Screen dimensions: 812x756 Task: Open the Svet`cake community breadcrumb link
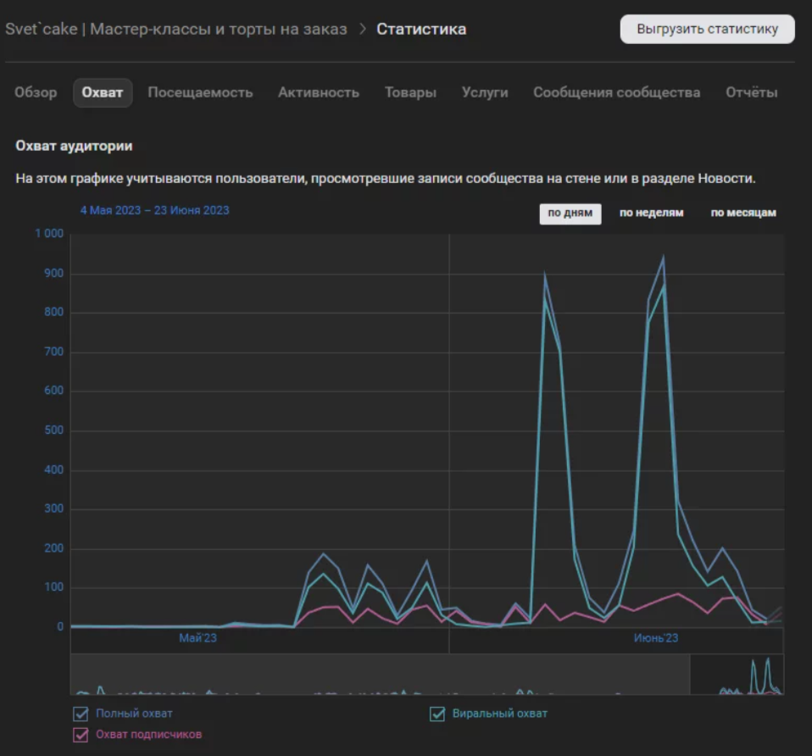point(176,30)
